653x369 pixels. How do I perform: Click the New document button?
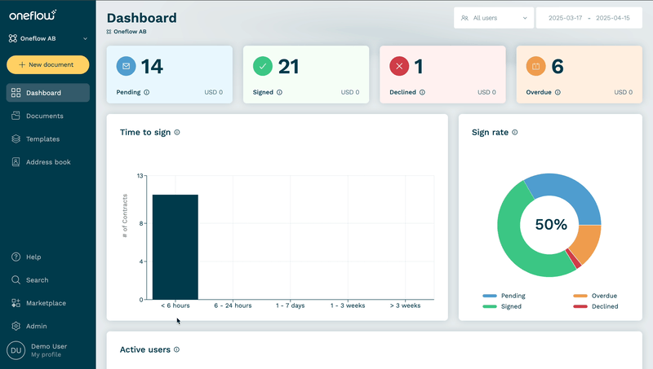click(48, 65)
